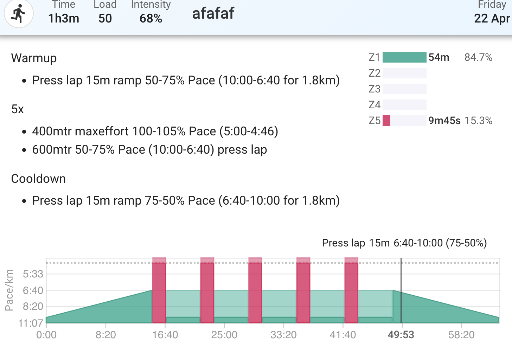Select the Z1 green zone bar
Viewport: 512px width, 353px height.
404,57
